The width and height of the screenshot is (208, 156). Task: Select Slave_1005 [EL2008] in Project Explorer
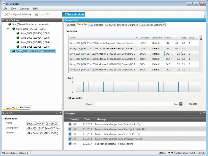coord(35,47)
